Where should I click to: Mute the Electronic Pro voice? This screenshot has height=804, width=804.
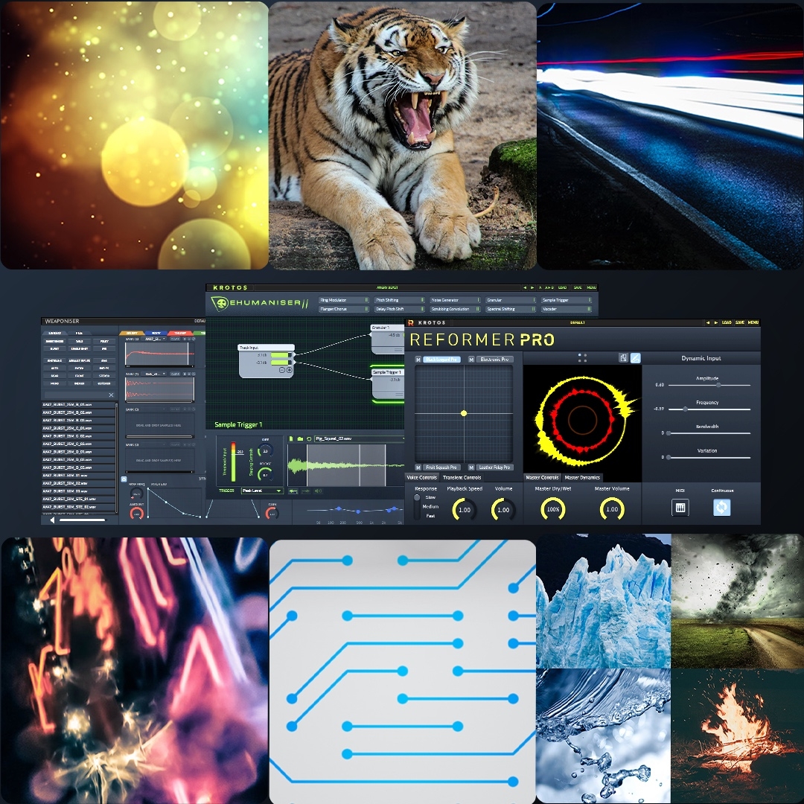click(470, 360)
